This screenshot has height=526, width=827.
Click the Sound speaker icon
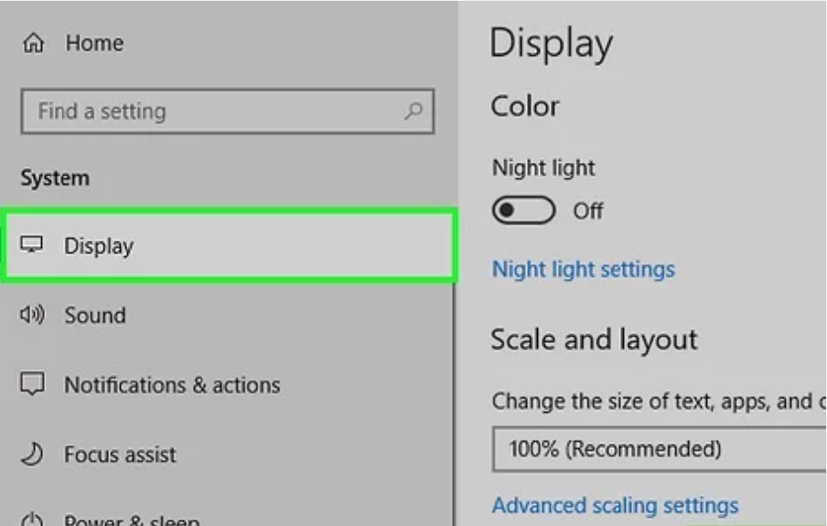pyautogui.click(x=32, y=315)
